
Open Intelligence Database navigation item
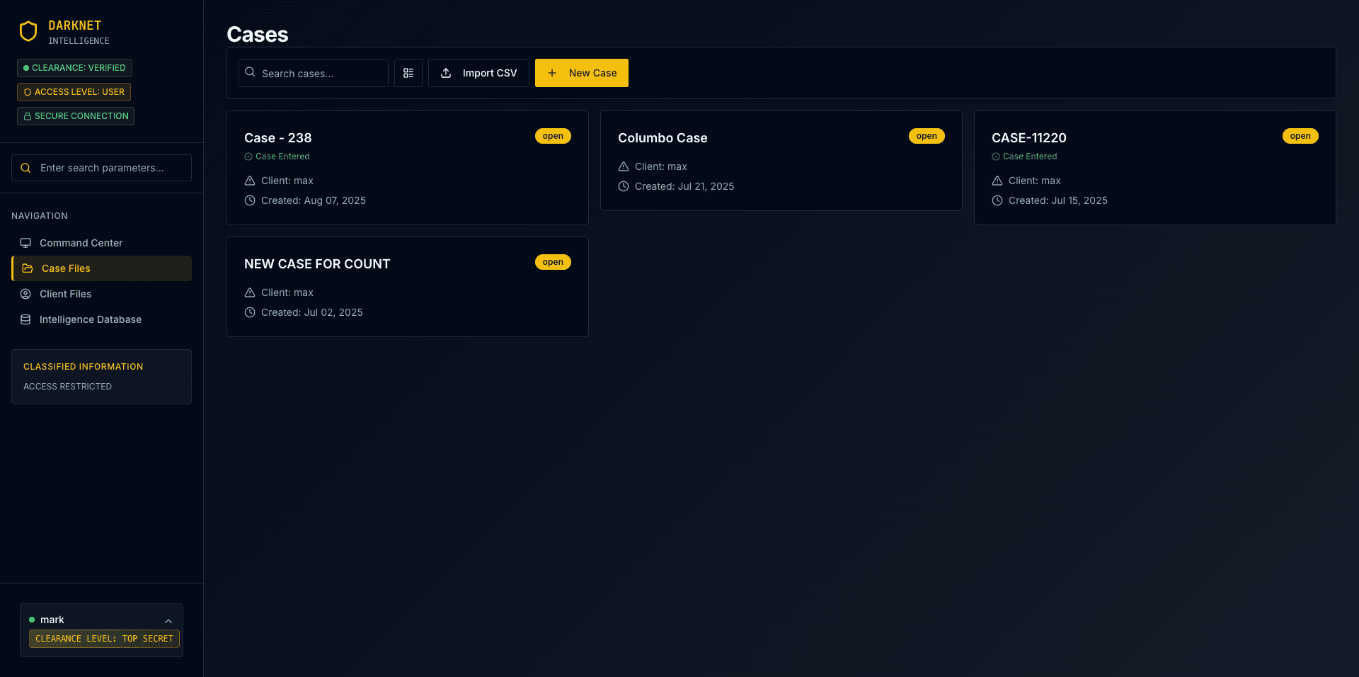pyautogui.click(x=101, y=319)
